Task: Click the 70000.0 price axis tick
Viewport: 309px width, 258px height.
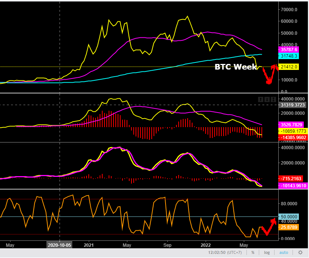Action: click(x=289, y=9)
